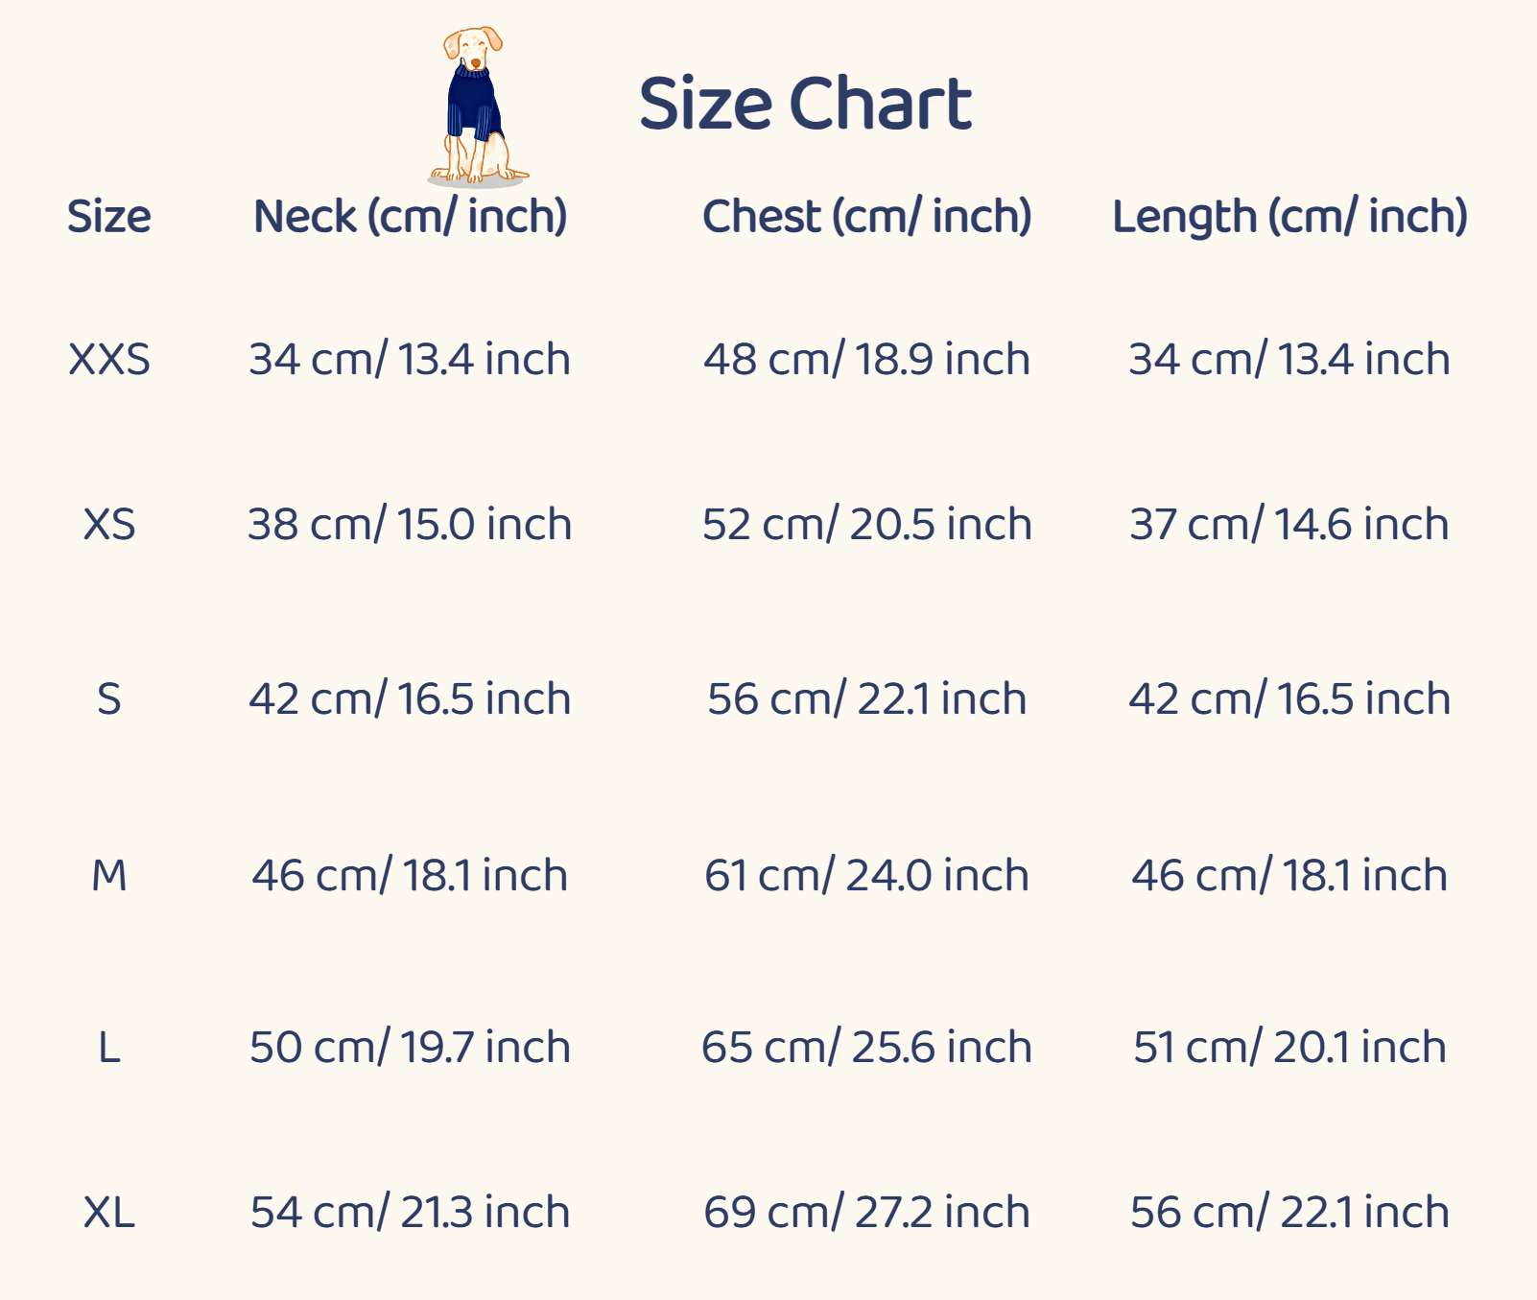Click the XL chest value 69 cm
The image size is (1537, 1300).
[866, 1213]
